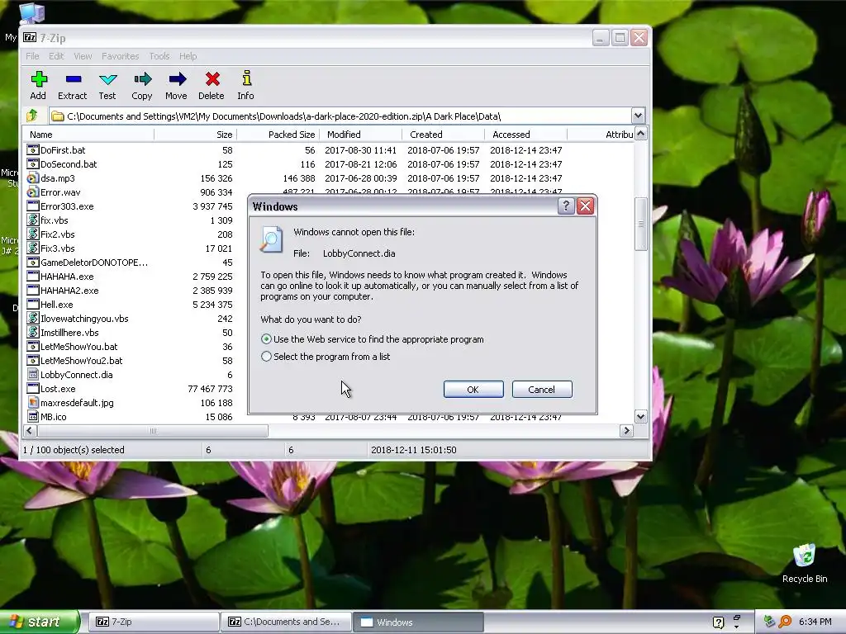The height and width of the screenshot is (634, 846).
Task: Open the File menu
Action: click(32, 56)
